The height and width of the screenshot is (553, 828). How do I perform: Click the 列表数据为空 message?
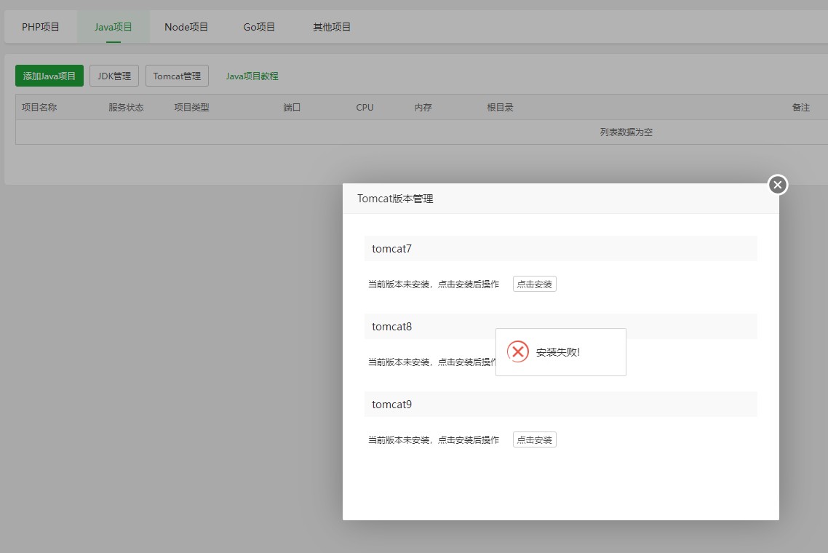(x=626, y=132)
